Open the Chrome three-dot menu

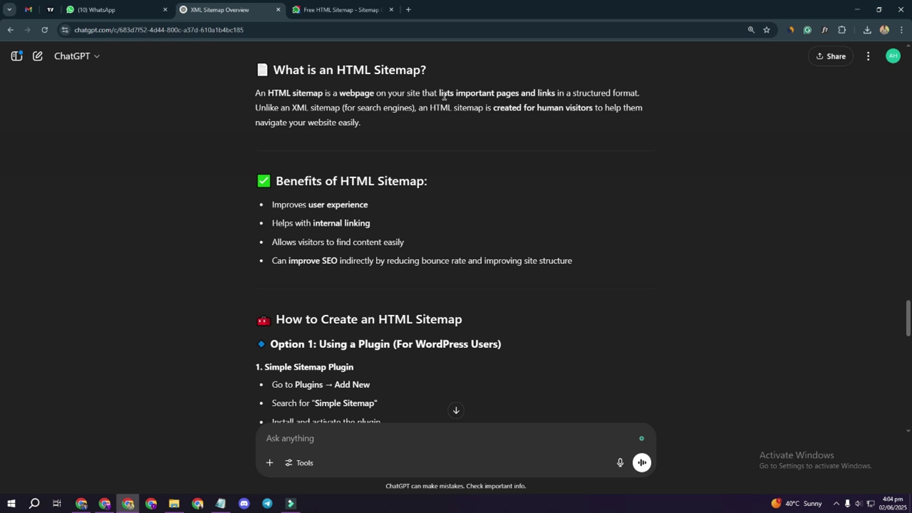click(902, 30)
